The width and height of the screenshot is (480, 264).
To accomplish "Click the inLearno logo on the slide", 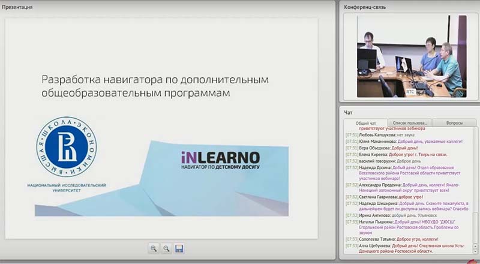I will (x=220, y=160).
